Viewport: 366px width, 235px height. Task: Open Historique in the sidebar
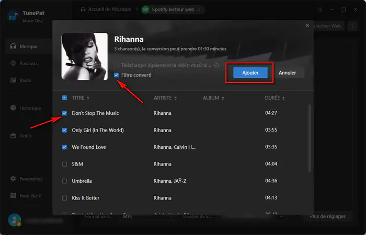pos(30,108)
